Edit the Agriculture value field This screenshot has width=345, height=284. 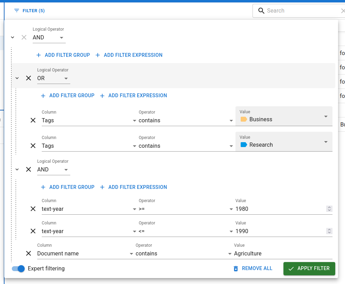[283, 254]
